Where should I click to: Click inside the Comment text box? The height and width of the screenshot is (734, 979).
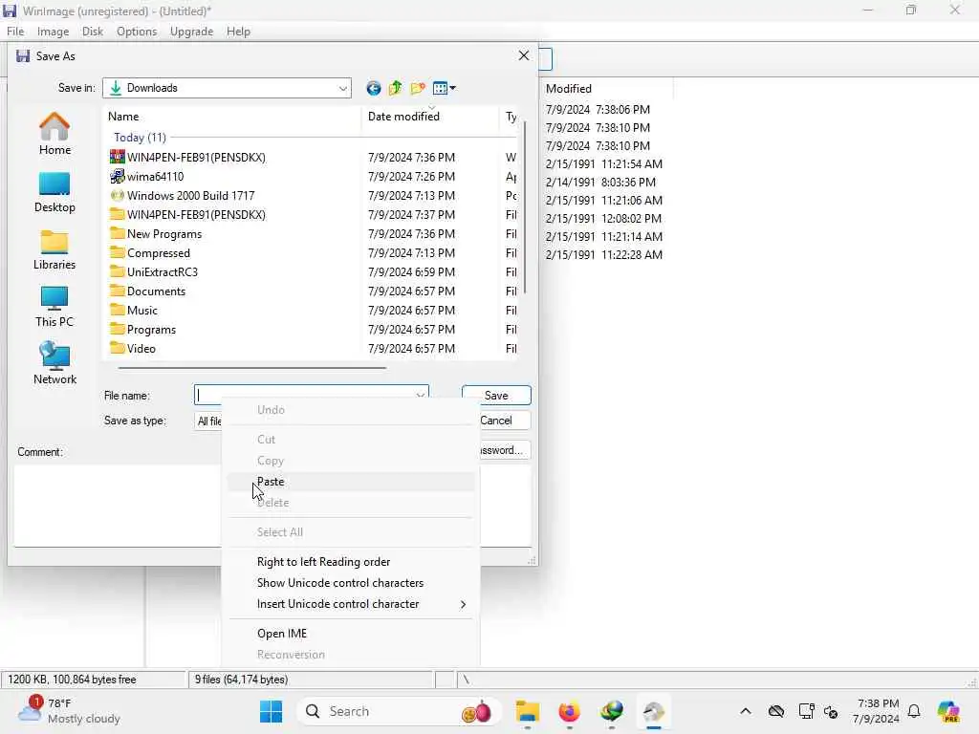[x=118, y=506]
